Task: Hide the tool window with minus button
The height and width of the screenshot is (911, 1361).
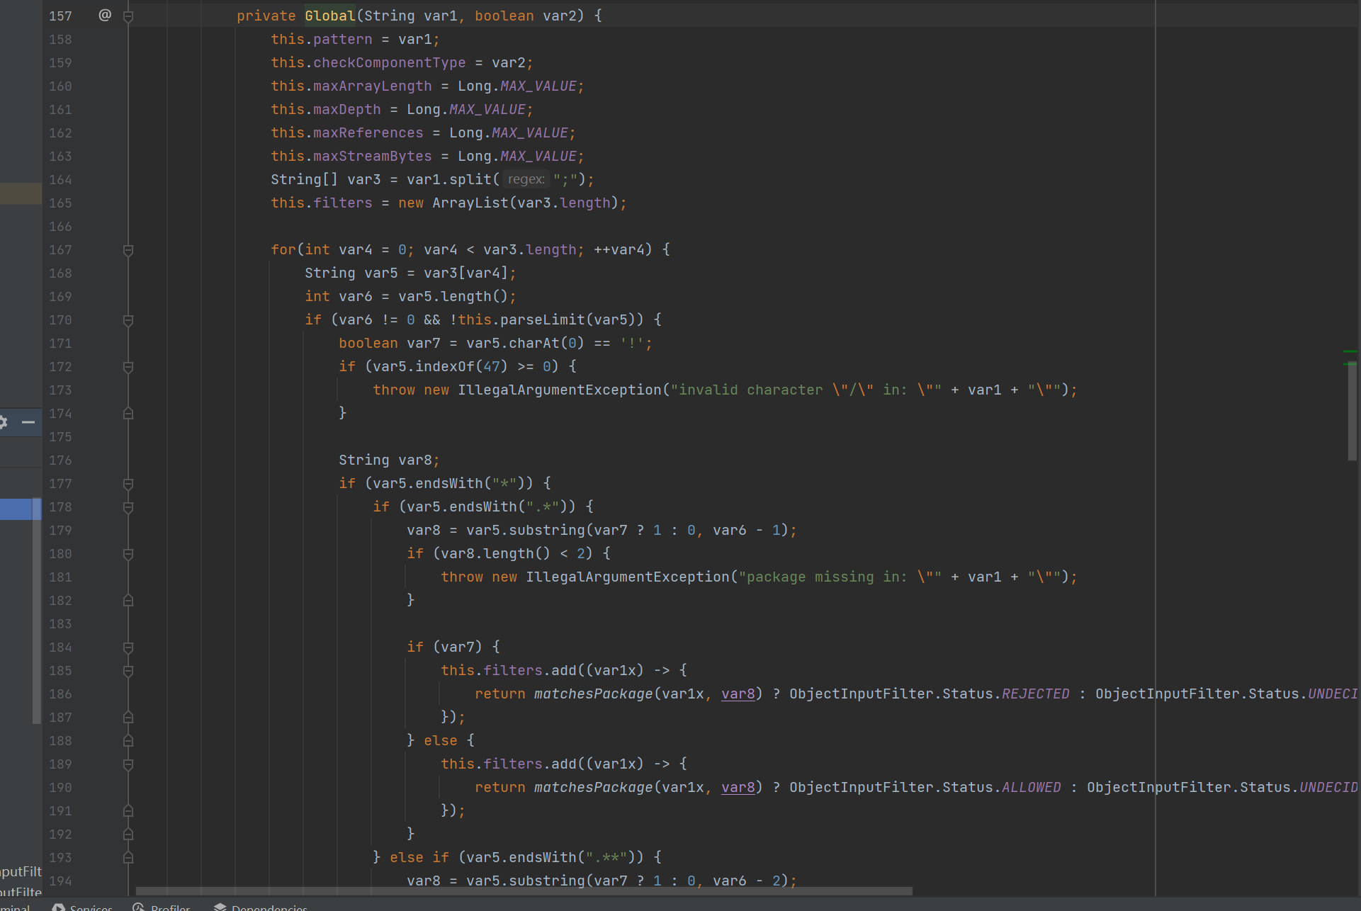Action: [x=28, y=422]
